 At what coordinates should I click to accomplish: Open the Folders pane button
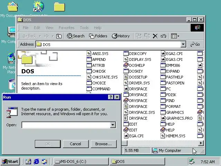coord(98,36)
